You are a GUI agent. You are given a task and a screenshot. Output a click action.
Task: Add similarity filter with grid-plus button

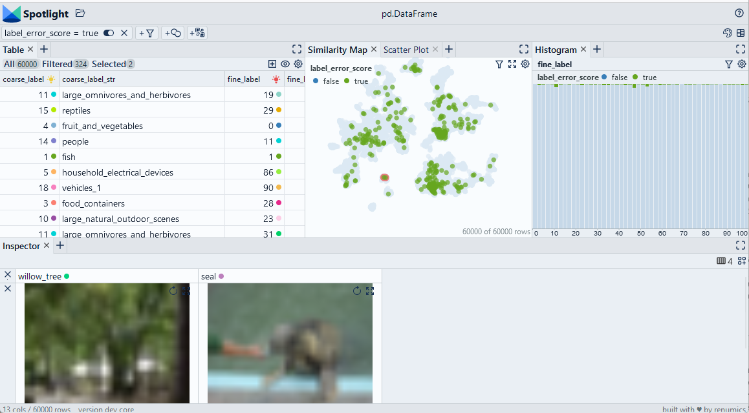(x=197, y=33)
